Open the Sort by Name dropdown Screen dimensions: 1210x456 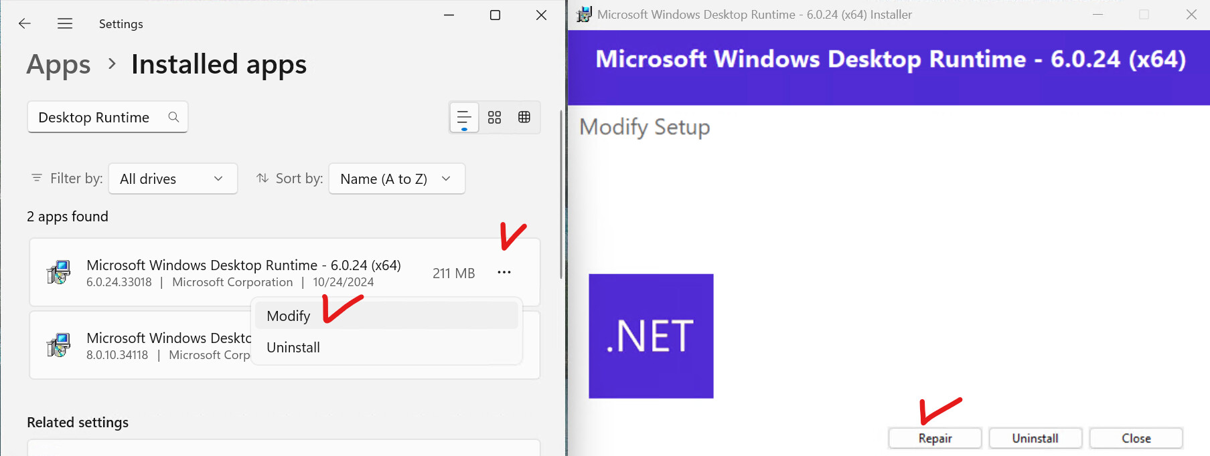coord(396,179)
